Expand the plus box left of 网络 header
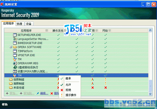The width and height of the screenshot is (157, 109). click(x=96, y=30)
